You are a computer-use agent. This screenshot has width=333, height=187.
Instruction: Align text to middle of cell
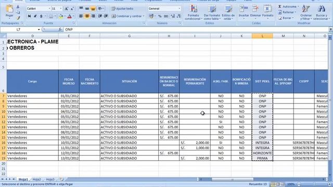(87, 8)
